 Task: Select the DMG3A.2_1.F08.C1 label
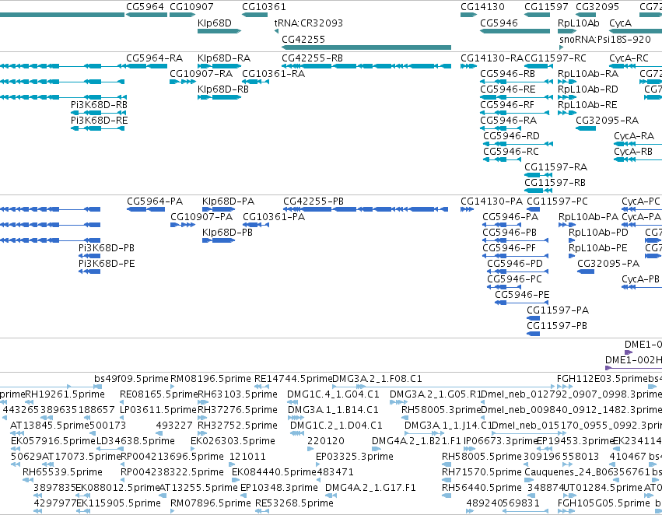(377, 379)
